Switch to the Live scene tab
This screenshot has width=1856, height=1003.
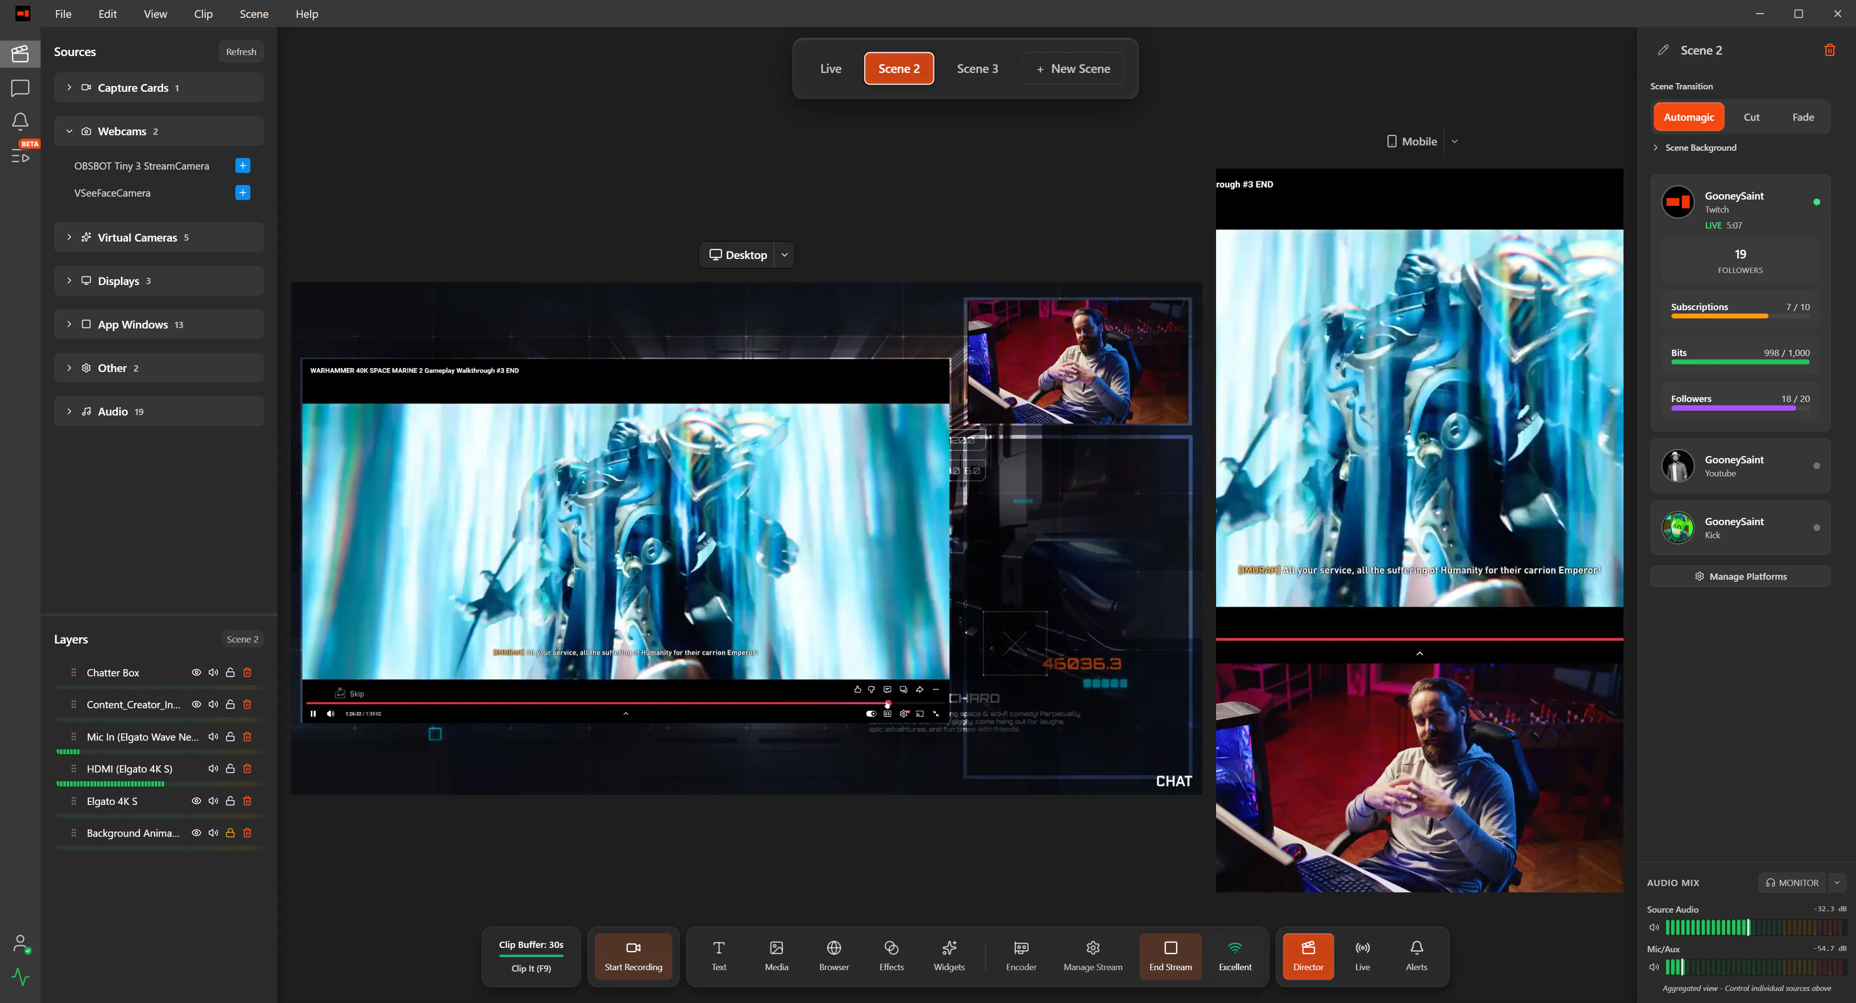[x=831, y=69]
